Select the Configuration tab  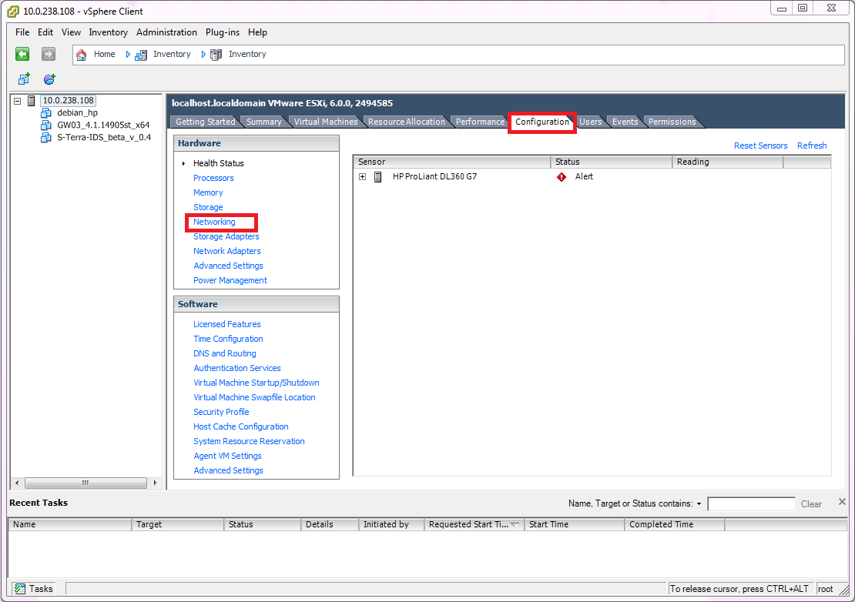click(x=542, y=122)
